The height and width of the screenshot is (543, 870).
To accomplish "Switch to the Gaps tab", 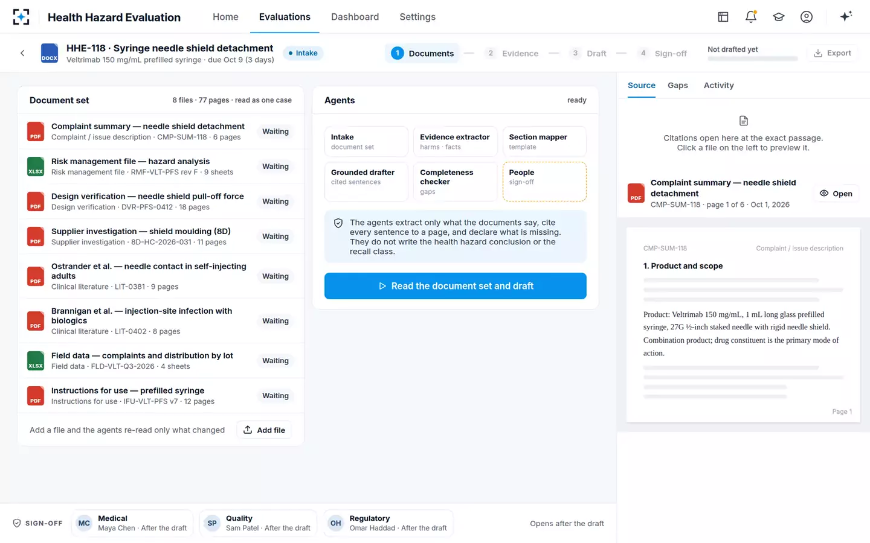I will tap(678, 86).
